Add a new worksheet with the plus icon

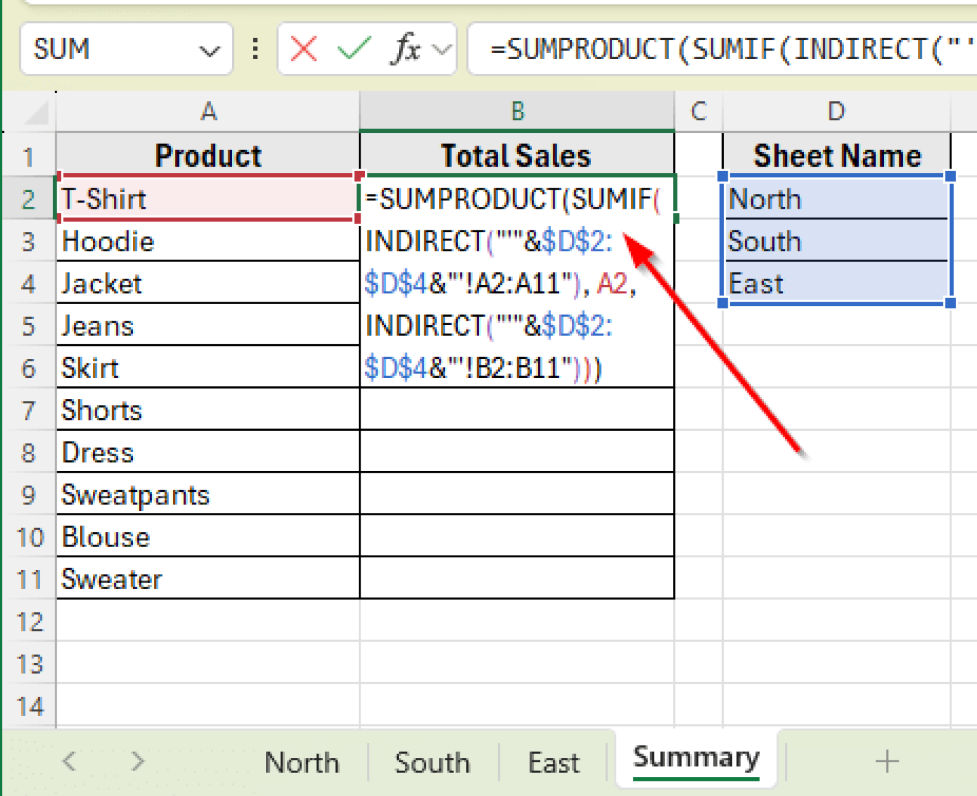(886, 760)
